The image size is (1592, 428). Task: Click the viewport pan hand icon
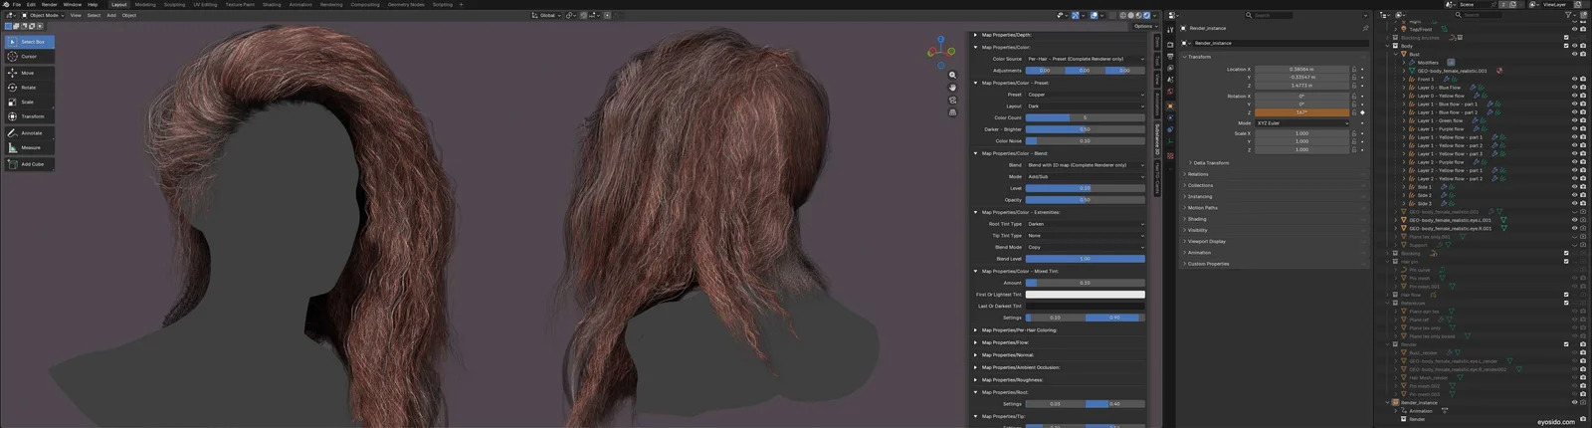coord(952,88)
